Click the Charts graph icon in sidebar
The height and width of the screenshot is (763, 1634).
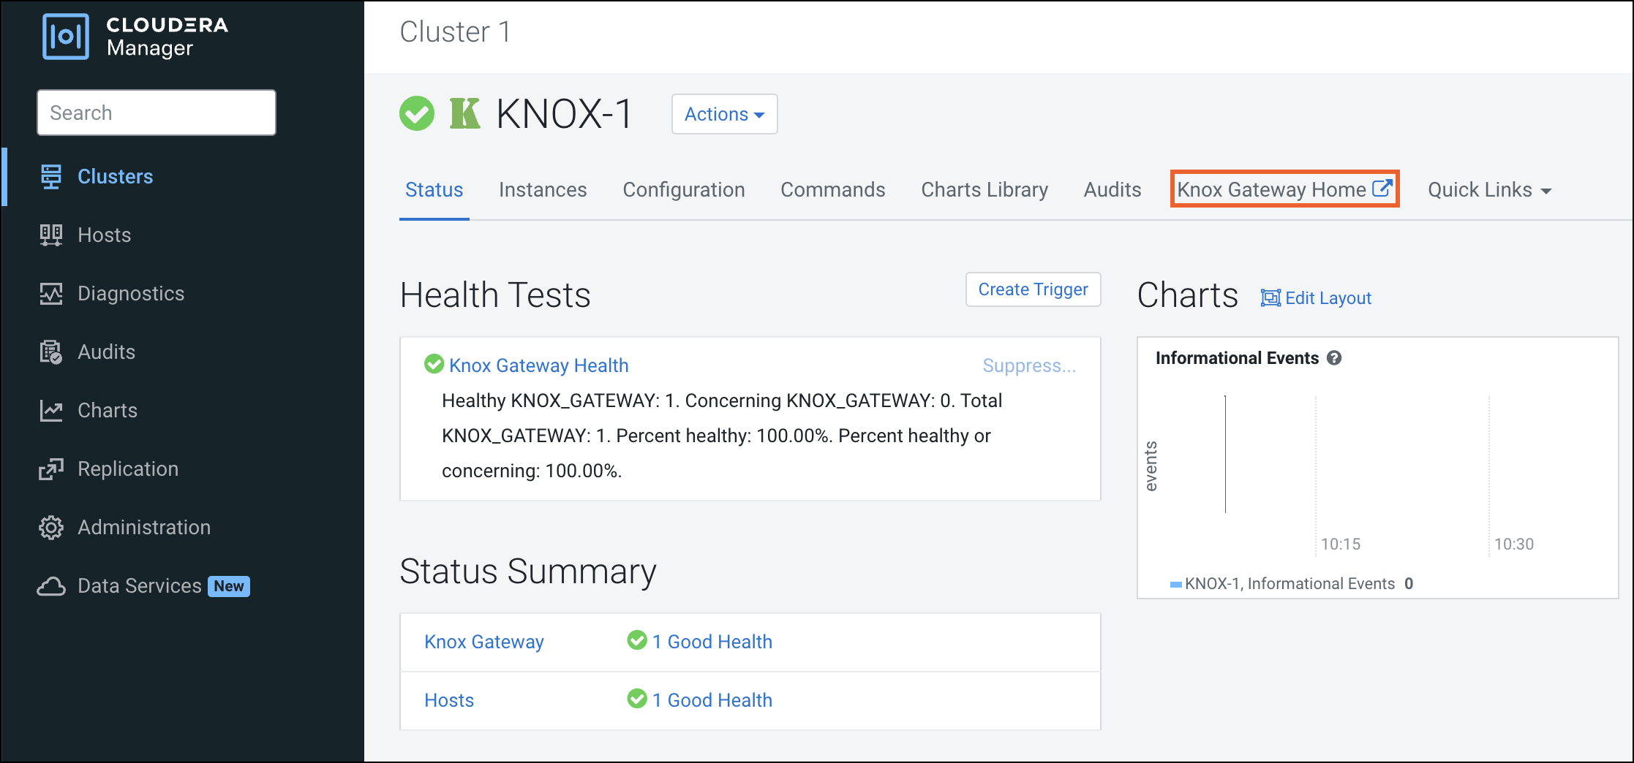(51, 410)
